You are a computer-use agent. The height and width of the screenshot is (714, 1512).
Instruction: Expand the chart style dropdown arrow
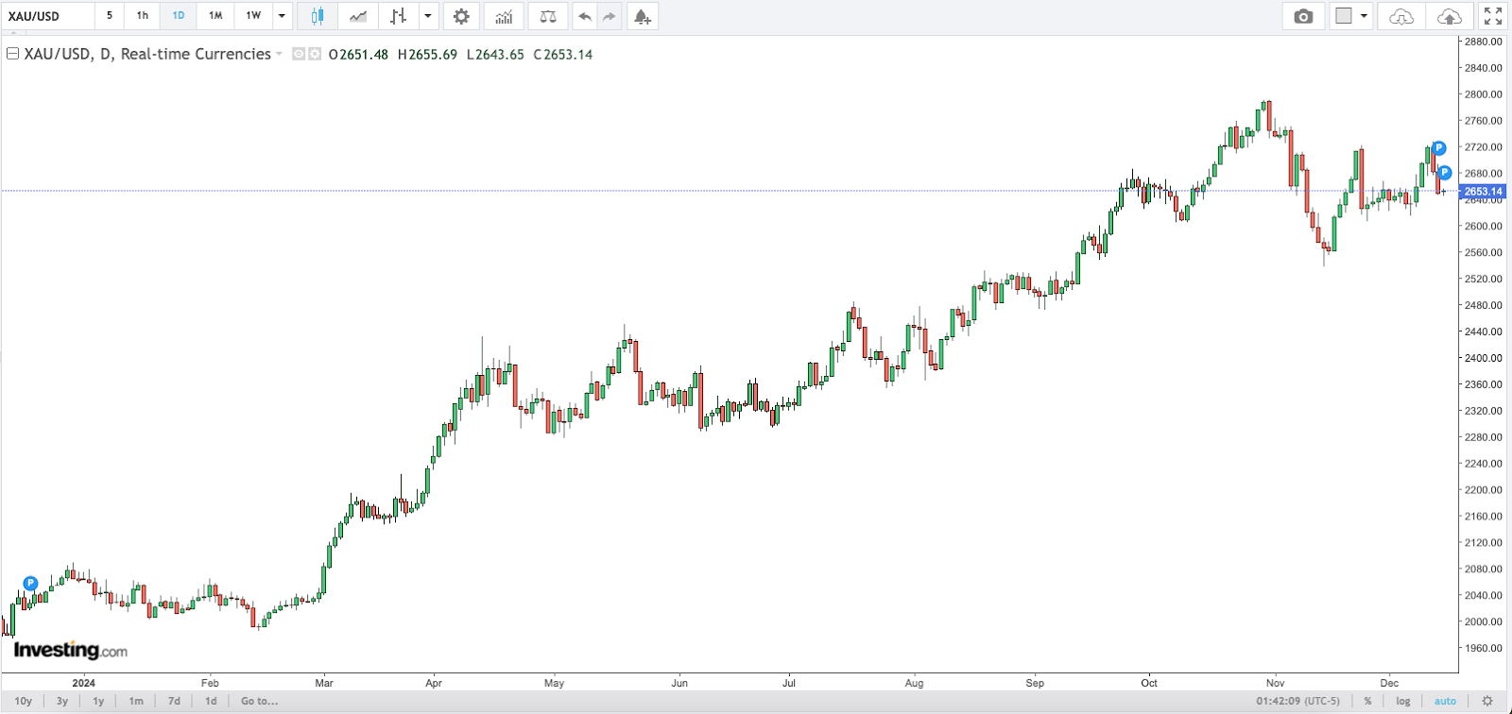tap(428, 16)
